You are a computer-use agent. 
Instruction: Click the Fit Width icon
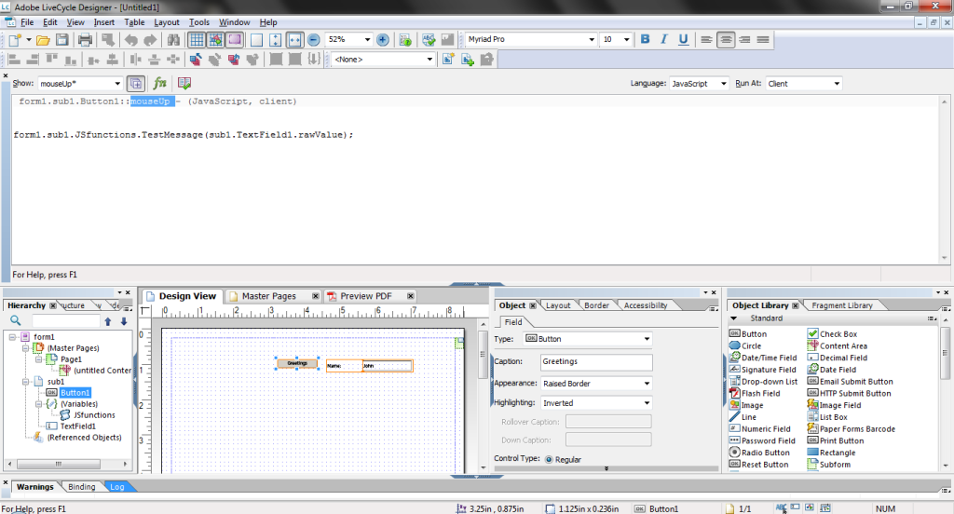[x=294, y=40]
